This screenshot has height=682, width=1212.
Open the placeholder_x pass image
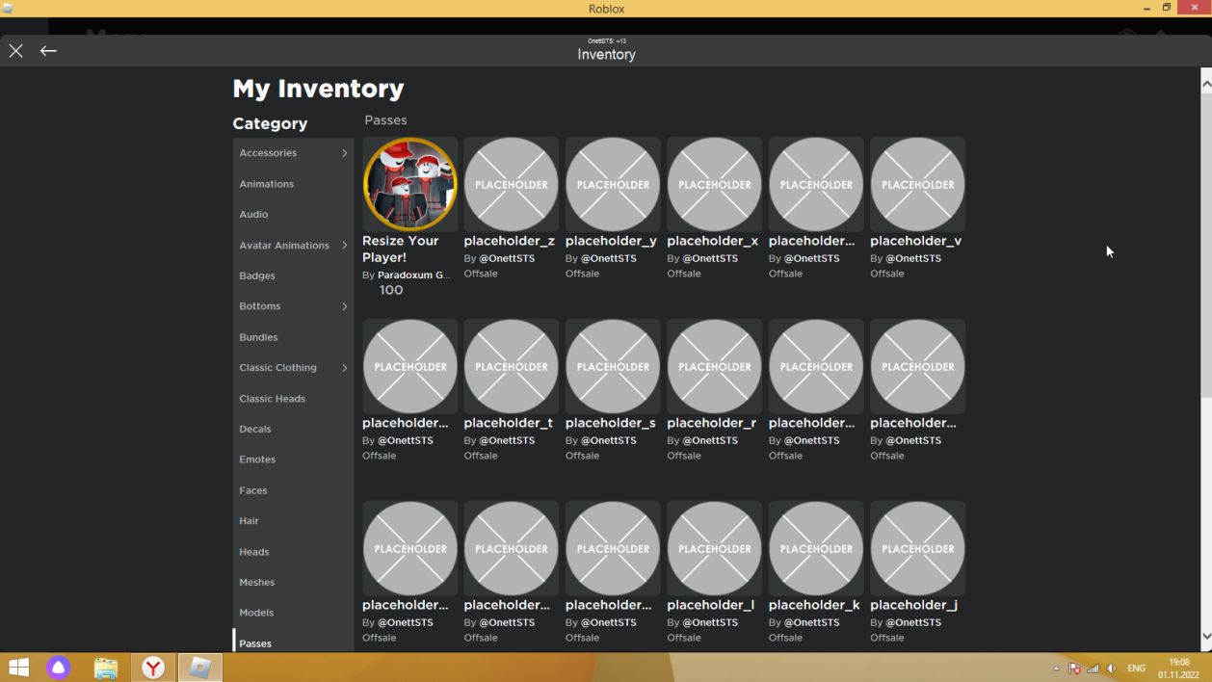point(714,184)
